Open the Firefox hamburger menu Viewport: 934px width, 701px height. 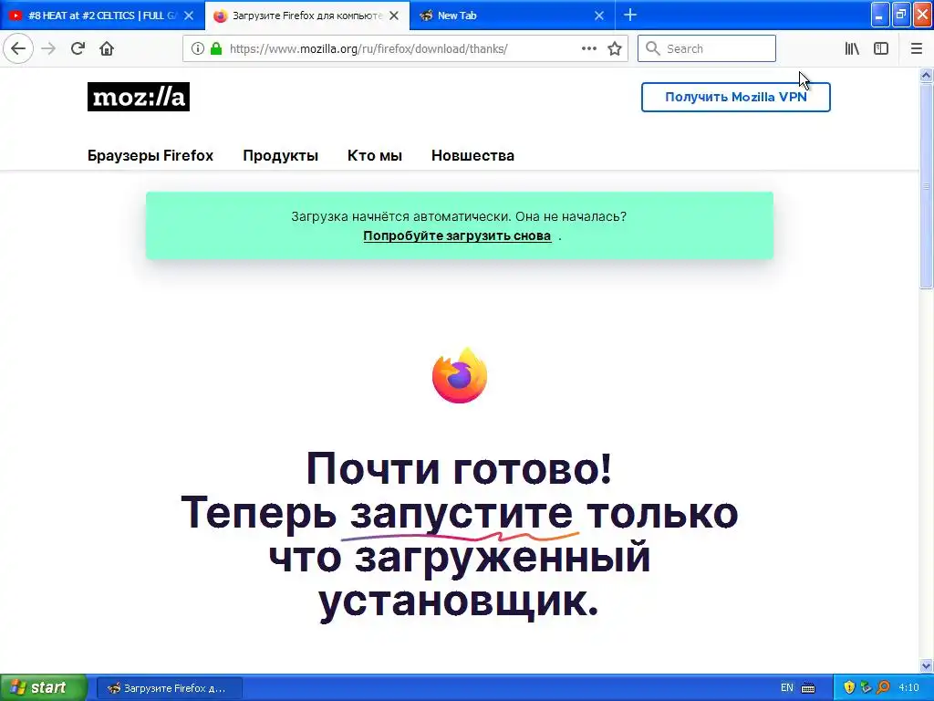point(916,49)
